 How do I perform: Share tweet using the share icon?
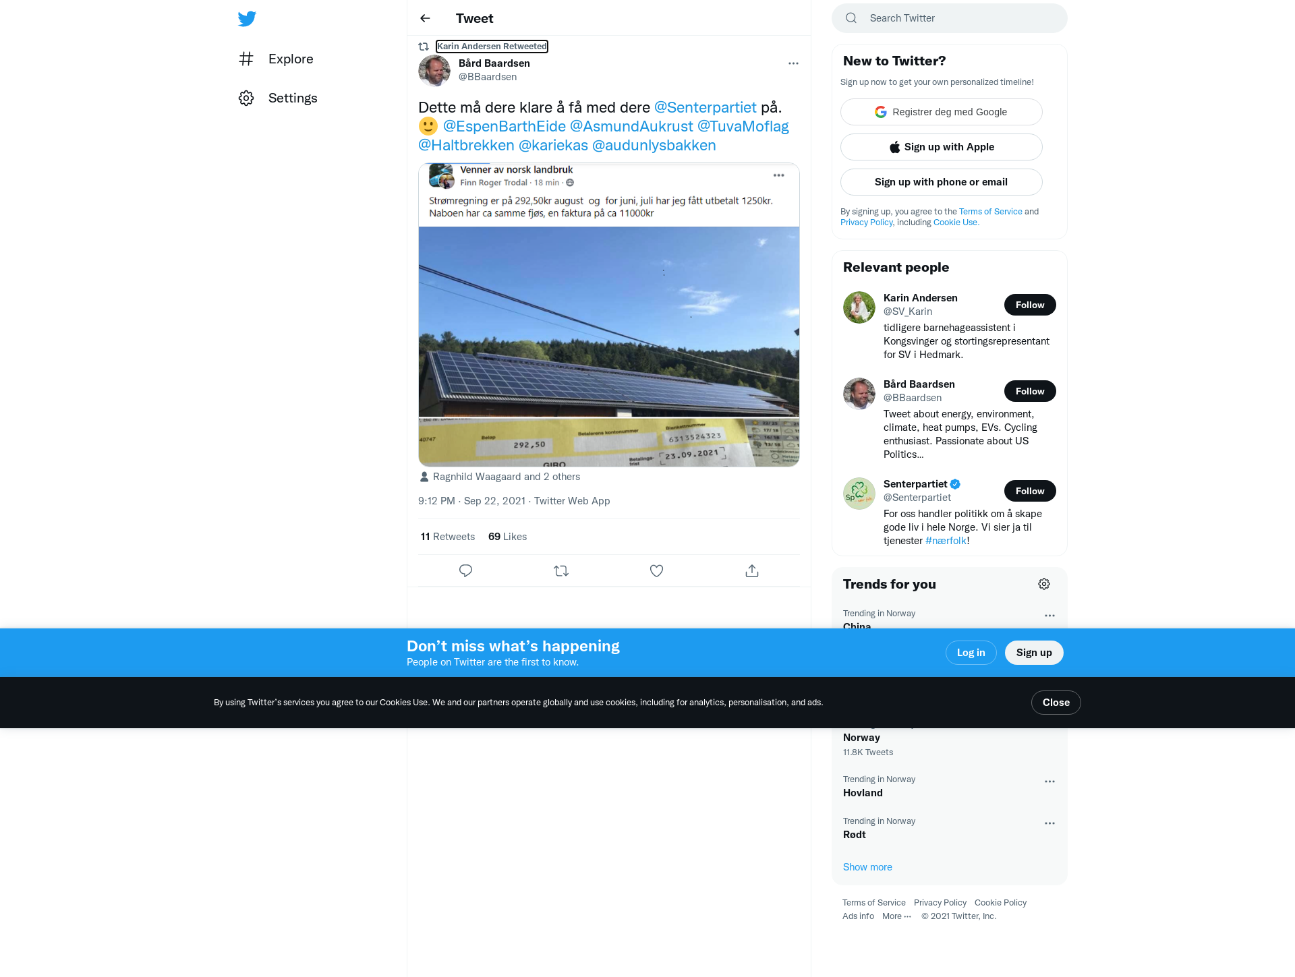(752, 571)
